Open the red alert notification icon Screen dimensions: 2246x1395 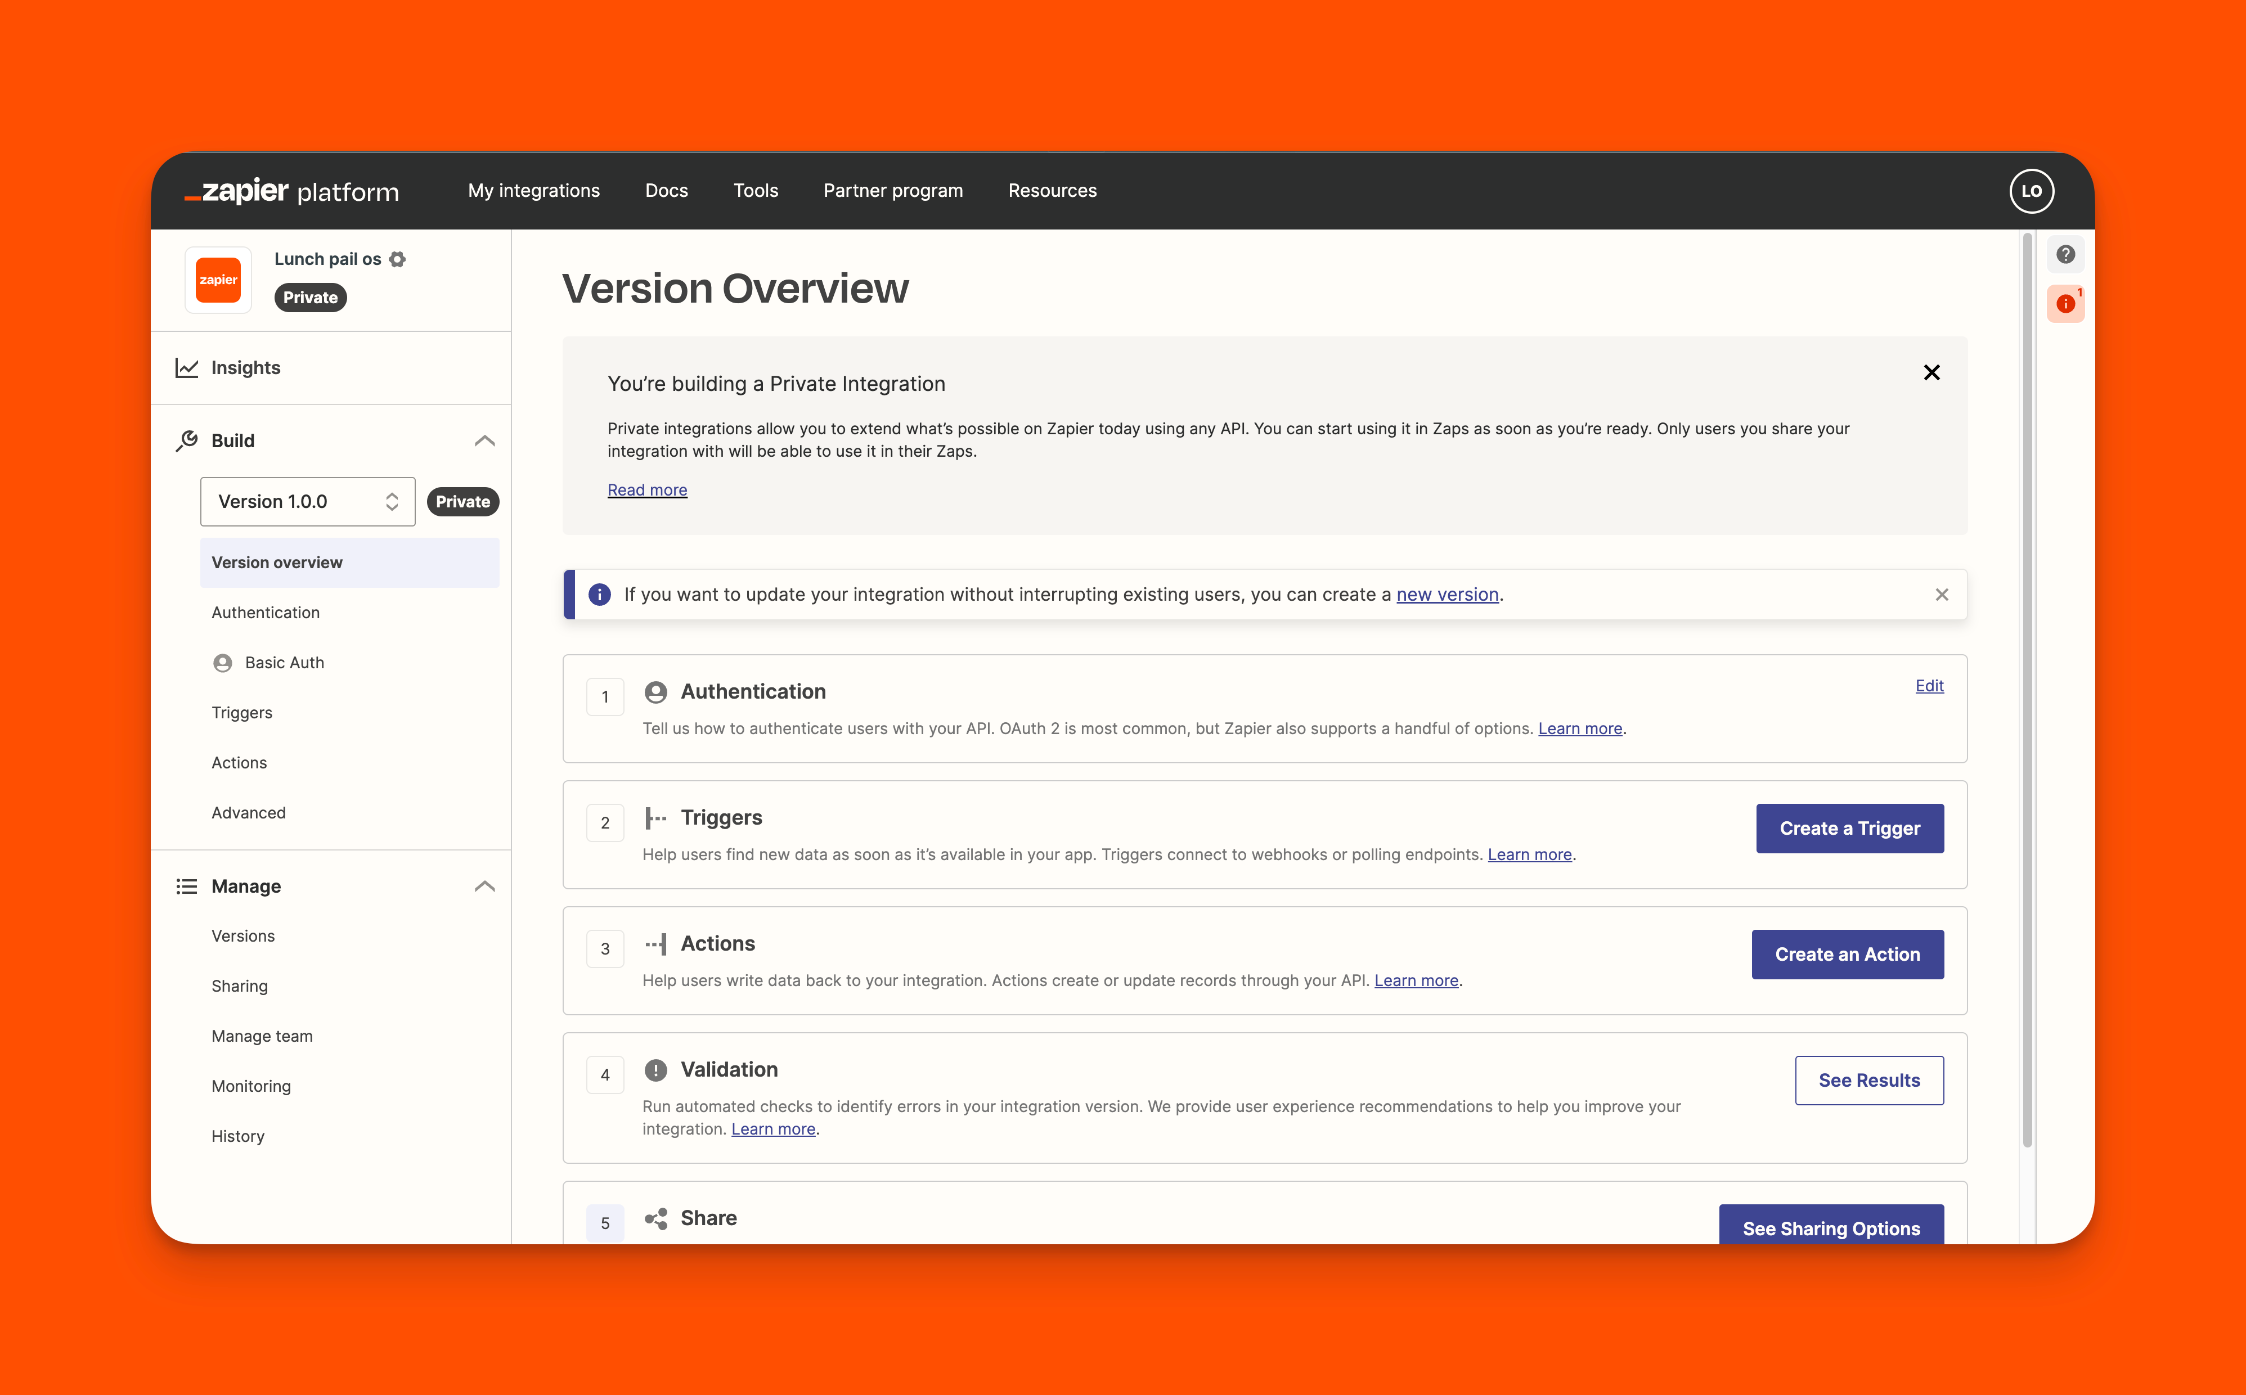click(x=2065, y=304)
